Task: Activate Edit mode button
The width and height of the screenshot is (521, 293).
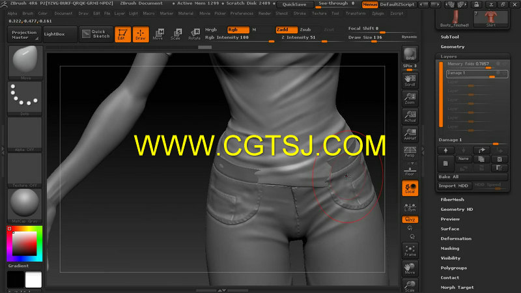Action: click(x=122, y=35)
